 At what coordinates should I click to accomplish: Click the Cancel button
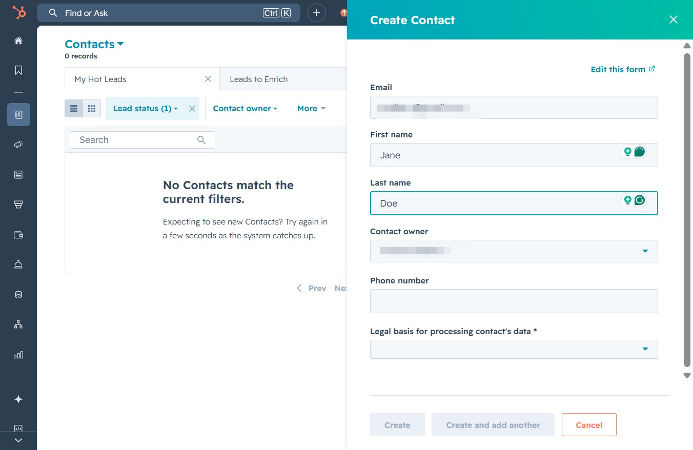point(589,425)
